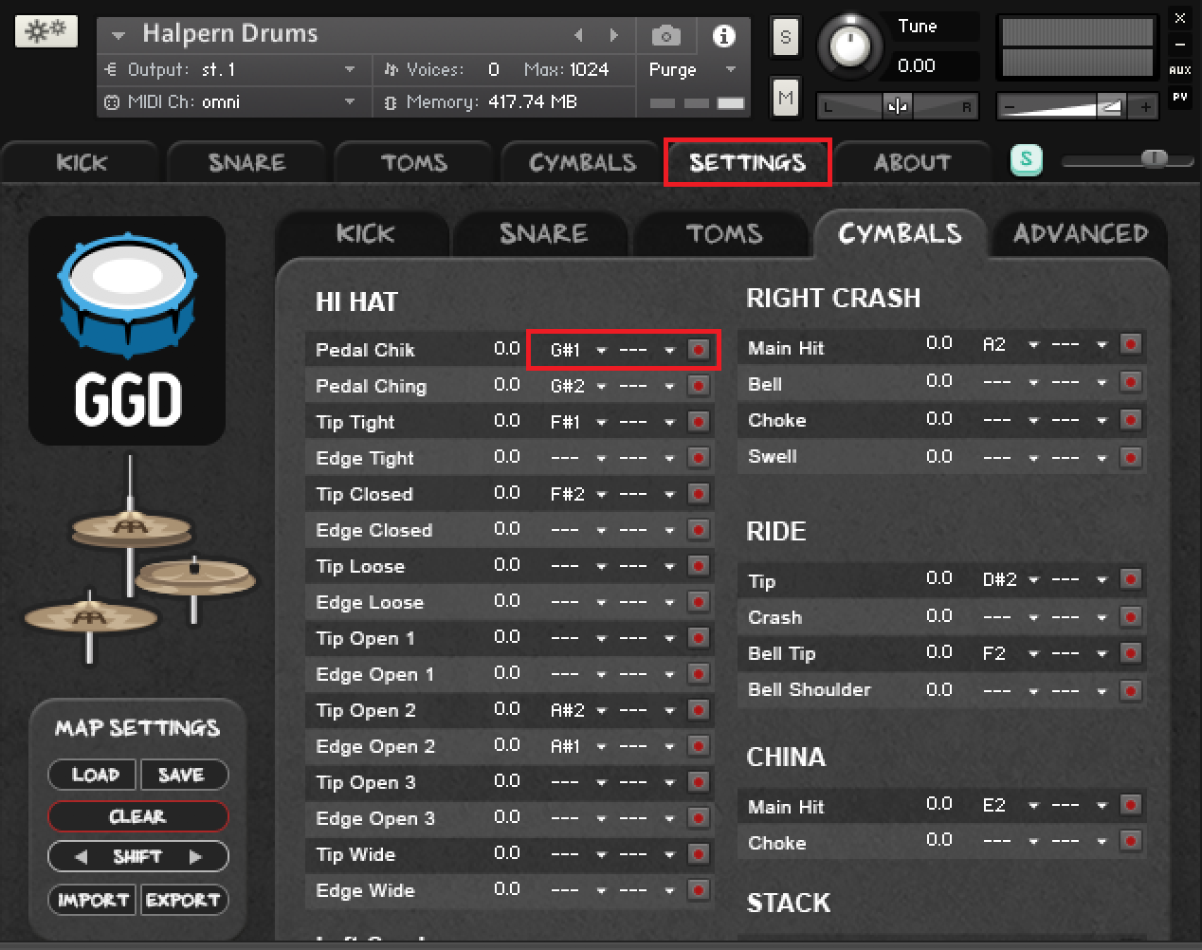The width and height of the screenshot is (1202, 950).
Task: Switch to the top TOMS tab
Action: point(413,163)
